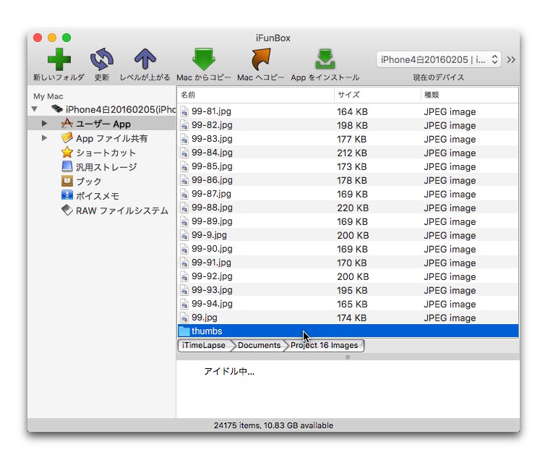Click the iPhone device icon in sidebar
Screen dimensions: 548x463
[57, 109]
